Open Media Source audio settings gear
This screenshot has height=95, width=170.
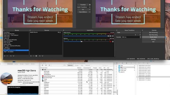(113, 36)
